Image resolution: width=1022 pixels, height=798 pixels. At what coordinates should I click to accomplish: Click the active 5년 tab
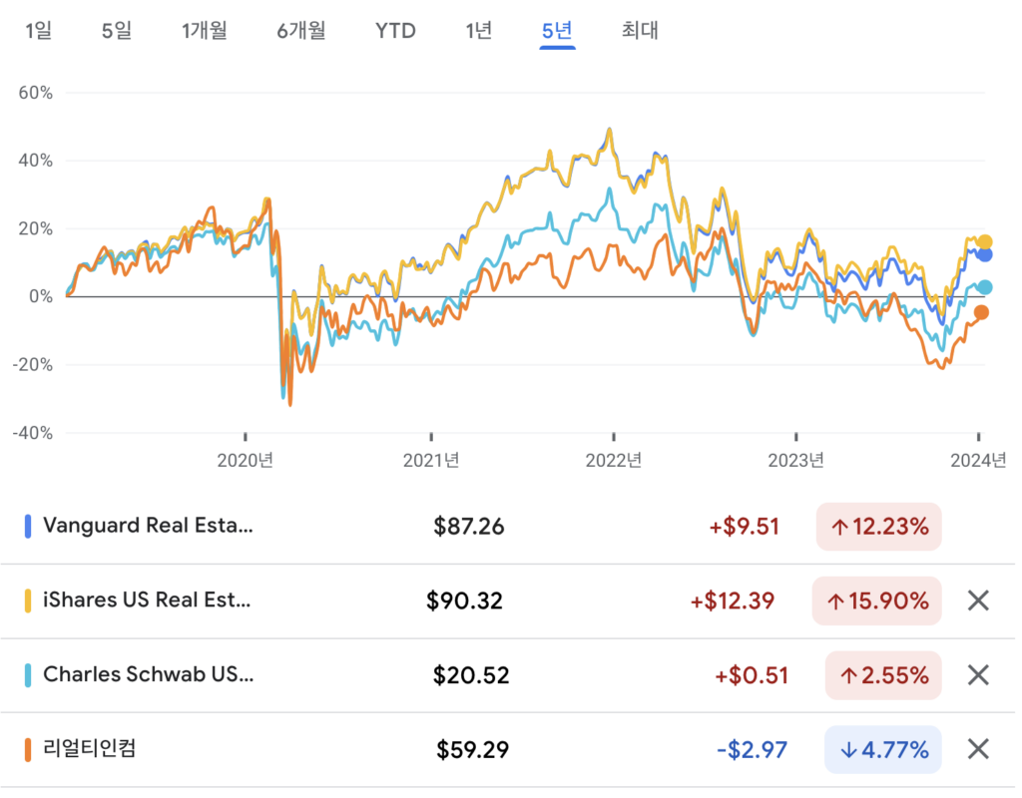click(557, 30)
